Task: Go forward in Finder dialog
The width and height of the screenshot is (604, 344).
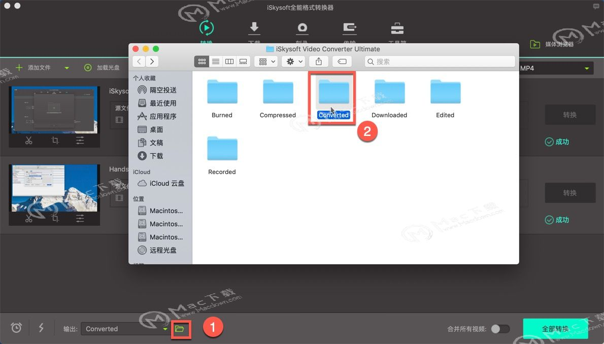Action: (152, 61)
